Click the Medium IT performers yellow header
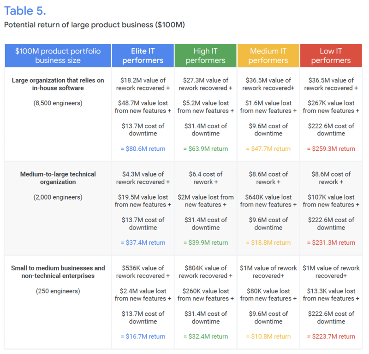369x354 pixels. (268, 55)
